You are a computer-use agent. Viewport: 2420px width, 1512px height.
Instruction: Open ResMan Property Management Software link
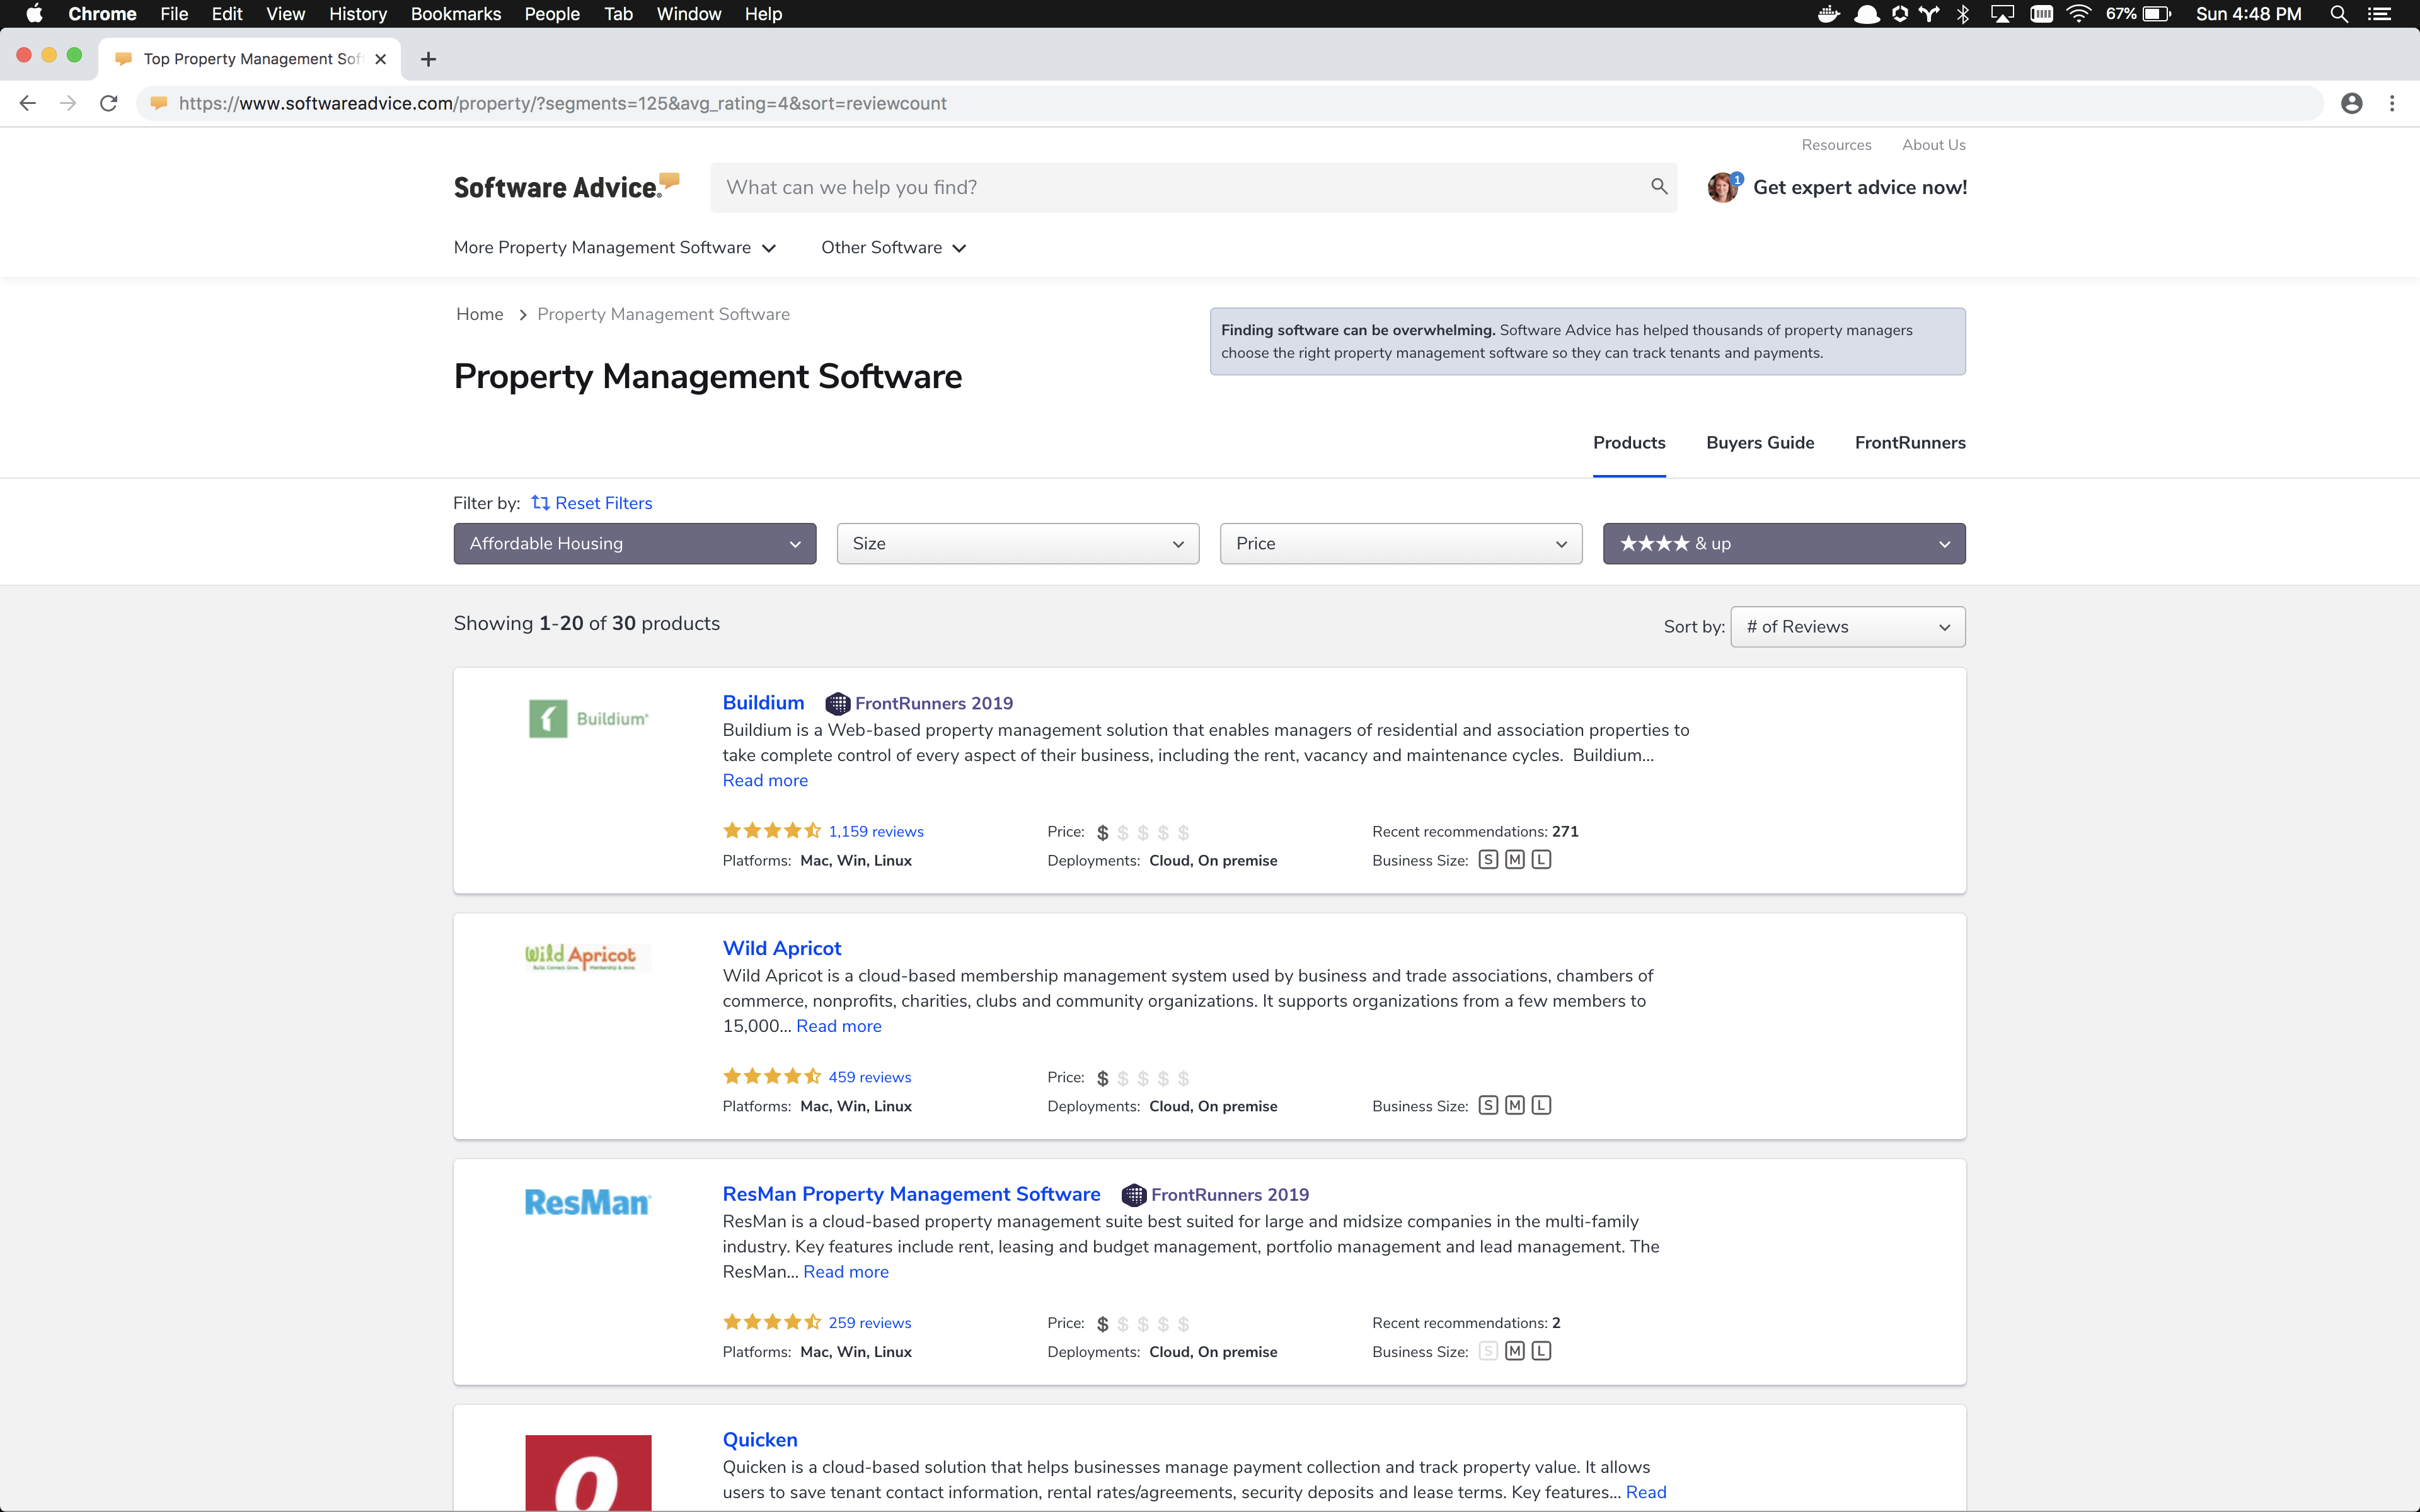click(x=911, y=1194)
